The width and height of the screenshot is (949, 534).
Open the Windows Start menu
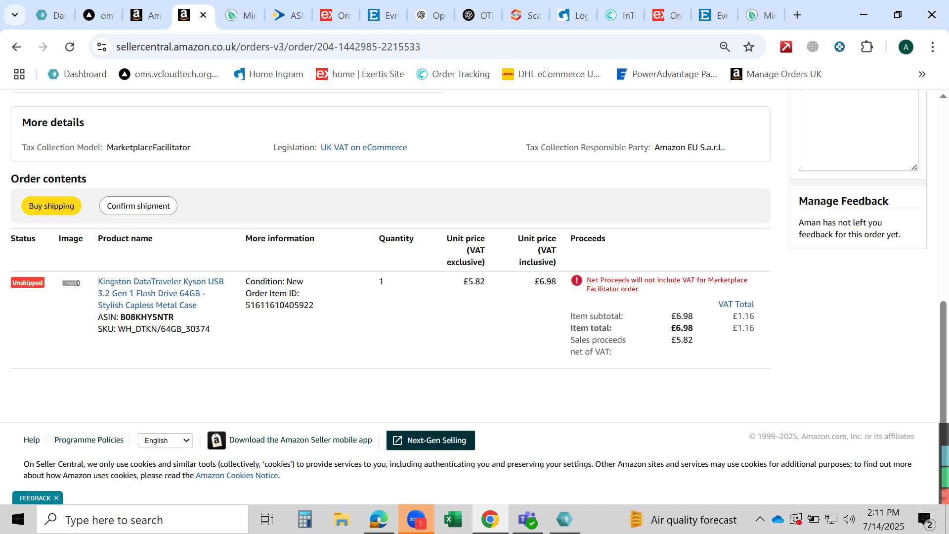pos(18,520)
